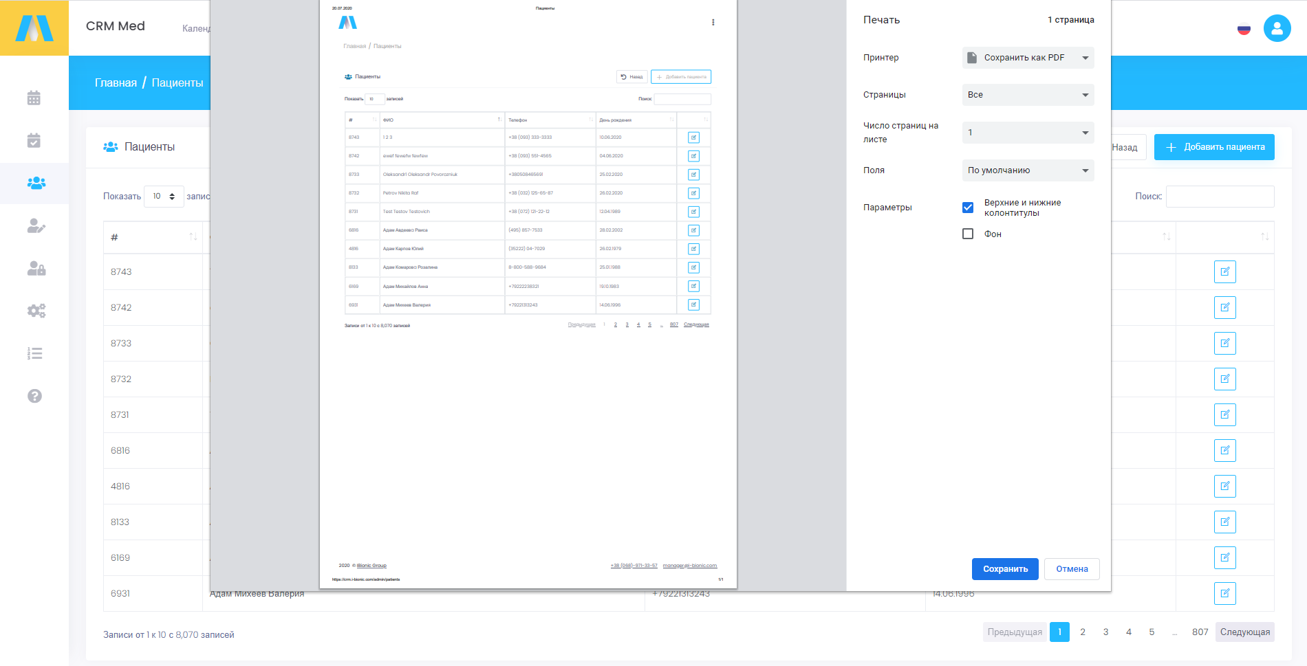Open the numbered list icon in the sidebar
Viewport: 1307px width, 666px height.
tap(35, 353)
